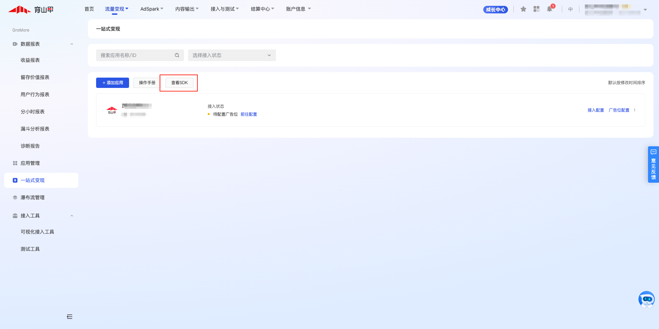
Task: Click the notification bell icon
Action: point(550,9)
